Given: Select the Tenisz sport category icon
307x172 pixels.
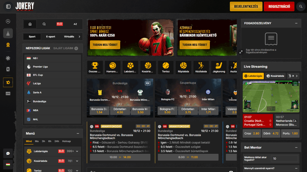Looking at the screenshot, I should pos(166,67).
